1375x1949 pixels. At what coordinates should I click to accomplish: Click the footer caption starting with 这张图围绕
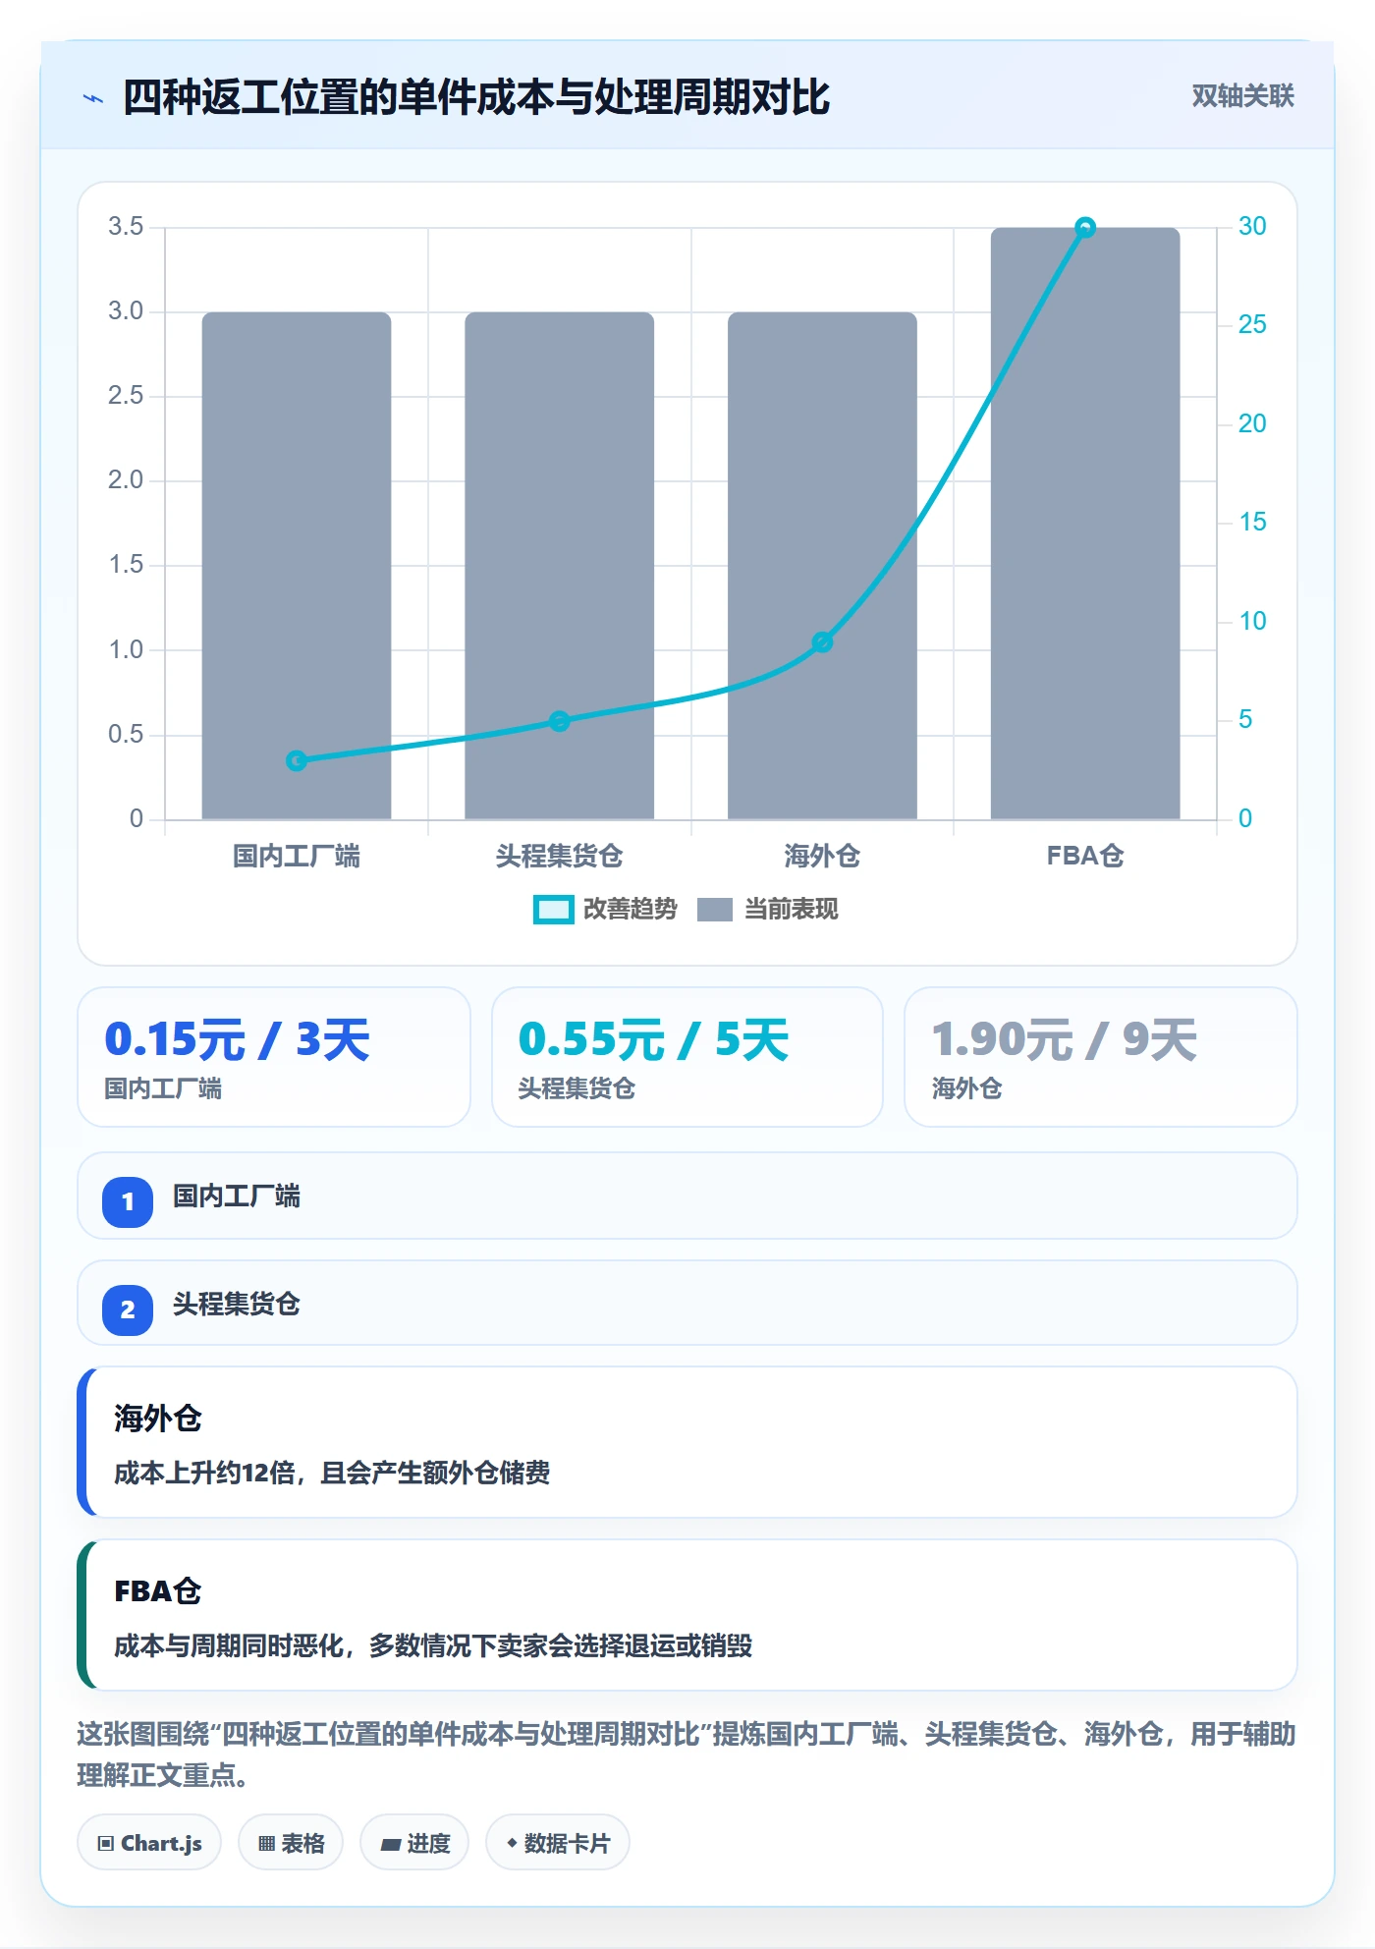(687, 1754)
